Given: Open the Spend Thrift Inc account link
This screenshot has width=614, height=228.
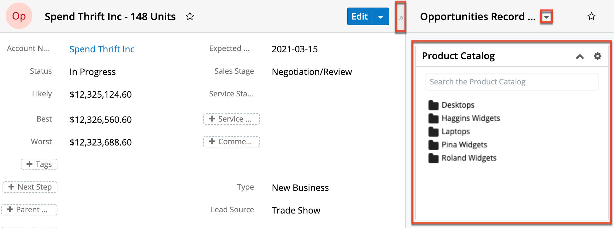Looking at the screenshot, I should (102, 49).
